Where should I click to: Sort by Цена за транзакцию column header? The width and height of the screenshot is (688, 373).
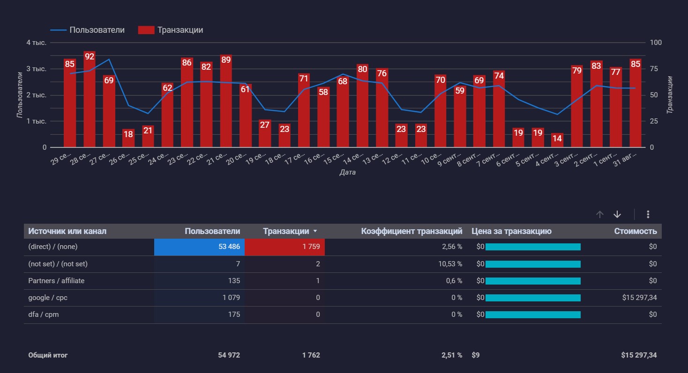click(x=511, y=231)
